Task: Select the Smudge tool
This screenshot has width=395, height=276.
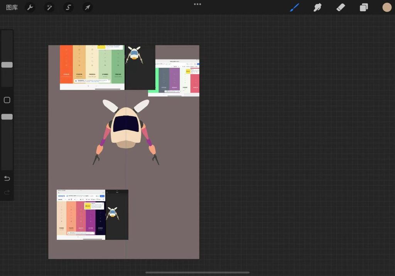Action: (x=317, y=7)
